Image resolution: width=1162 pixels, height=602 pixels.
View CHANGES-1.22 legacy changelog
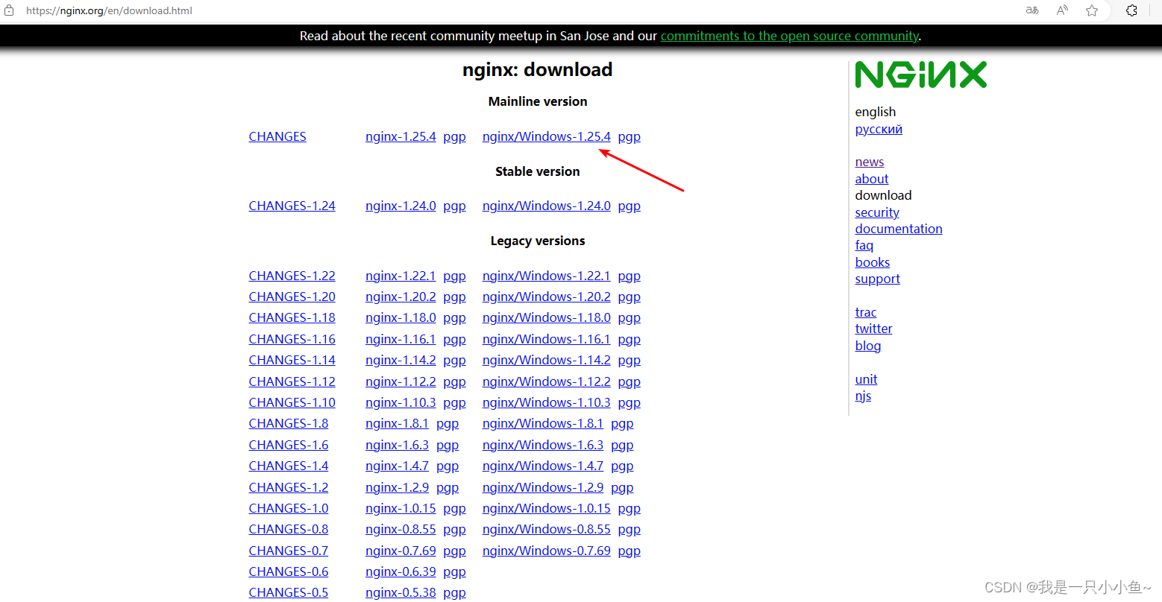click(292, 275)
